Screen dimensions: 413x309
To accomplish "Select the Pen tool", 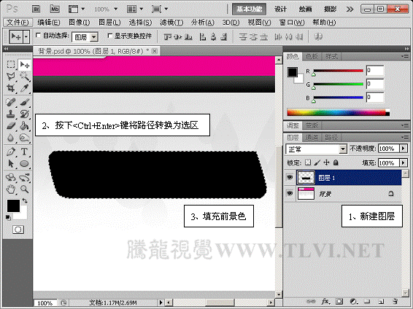I will pyautogui.click(x=11, y=152).
